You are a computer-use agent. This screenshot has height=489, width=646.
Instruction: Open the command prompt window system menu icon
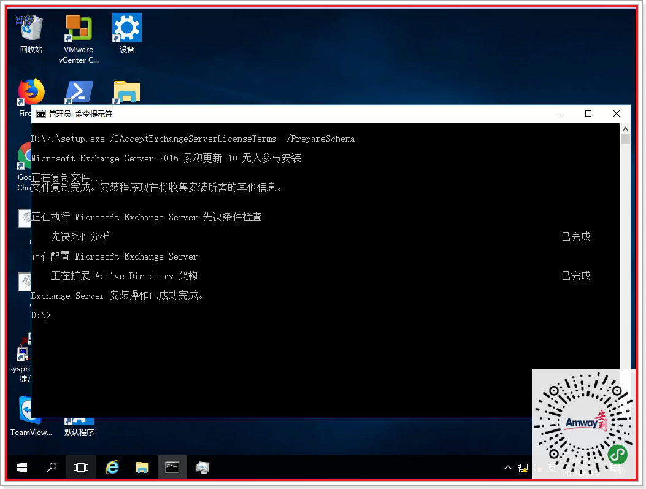click(40, 114)
